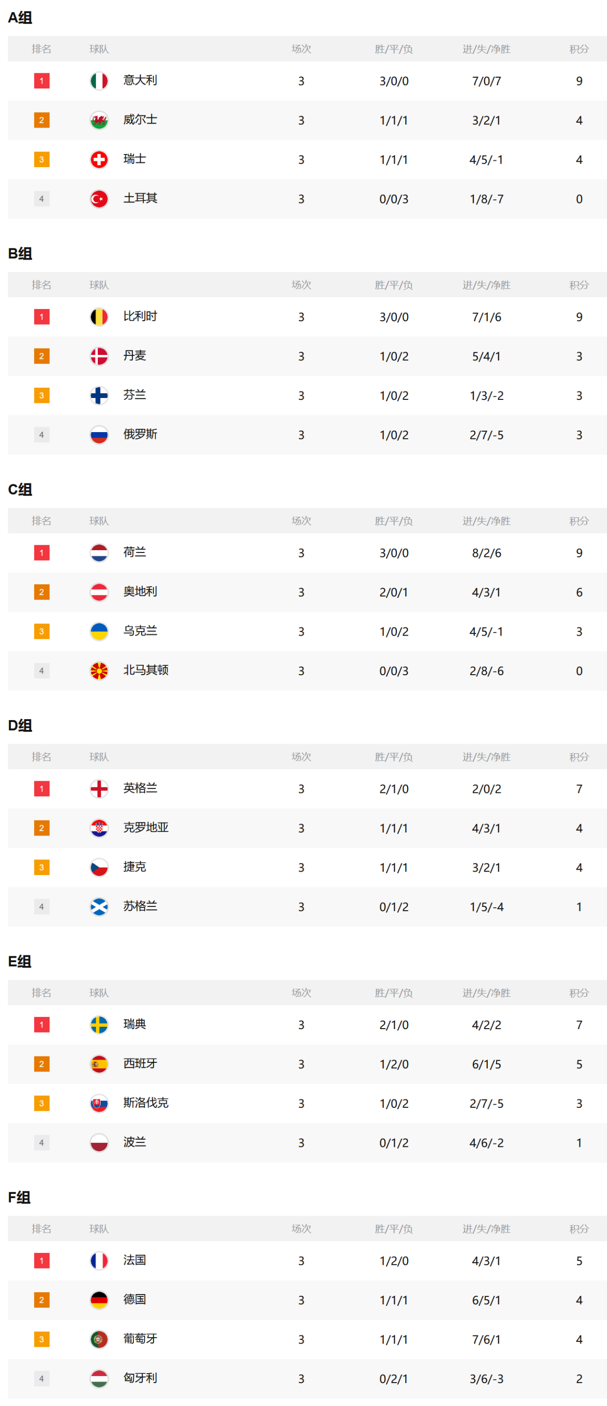Click the 胜/平/负 header in C组
The image size is (607, 1406).
(393, 521)
